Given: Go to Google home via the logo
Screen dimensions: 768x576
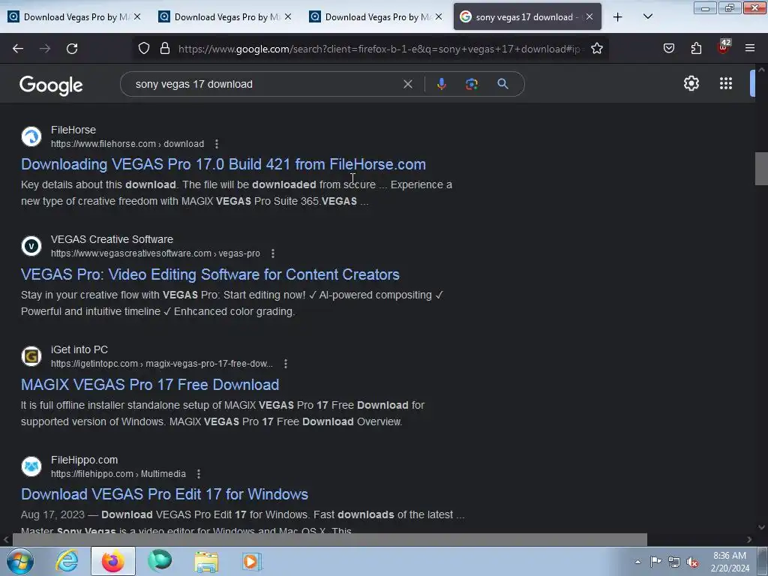Looking at the screenshot, I should [51, 85].
